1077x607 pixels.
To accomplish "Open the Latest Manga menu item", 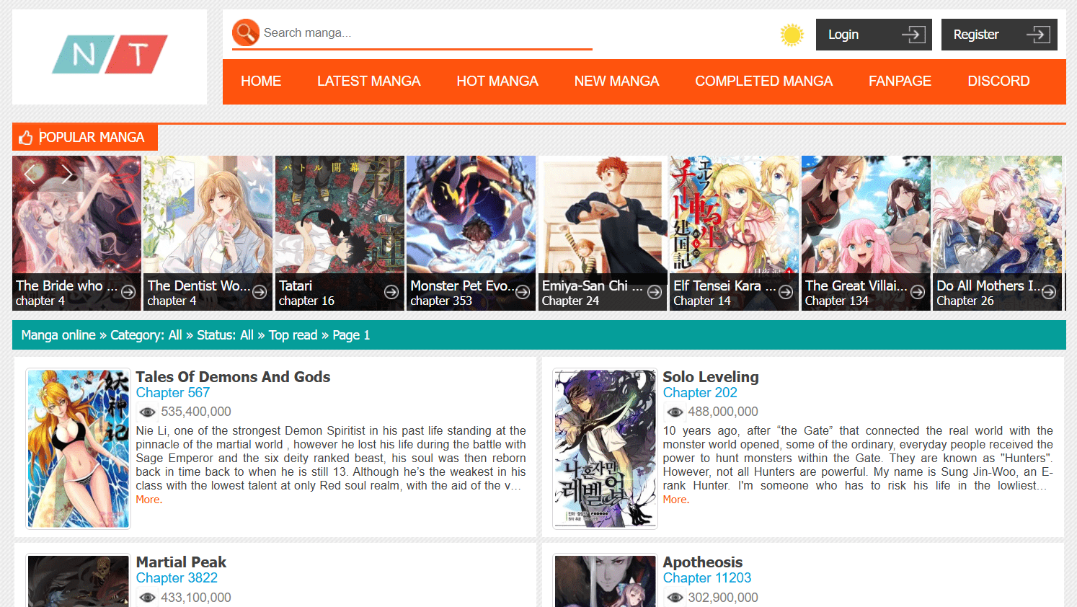I will 368,81.
